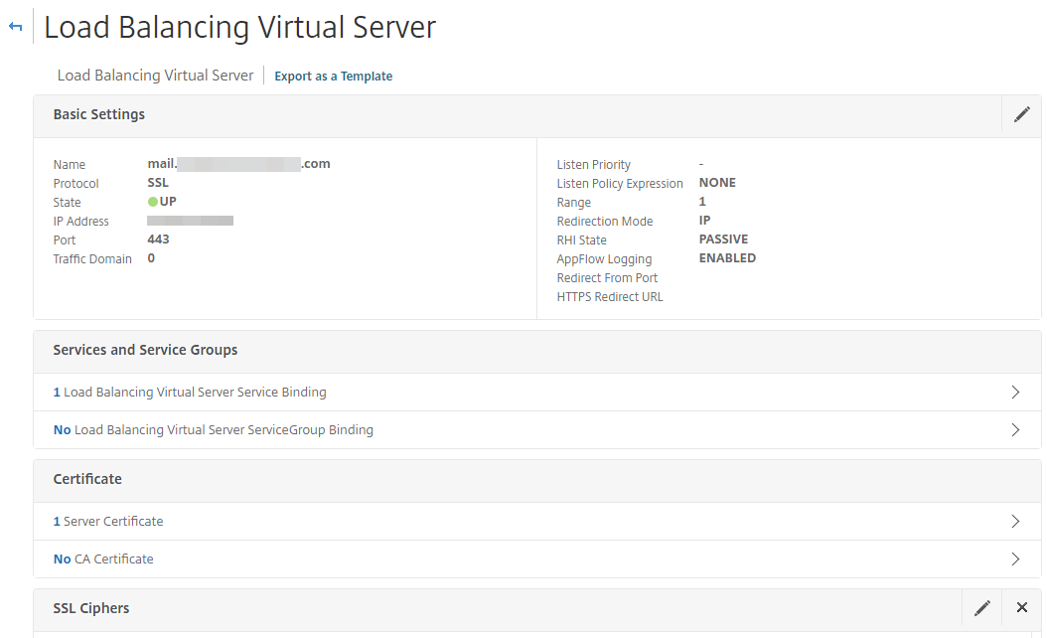The height and width of the screenshot is (638, 1047).
Task: Open the Server Certificate chevron arrow
Action: (x=1014, y=522)
